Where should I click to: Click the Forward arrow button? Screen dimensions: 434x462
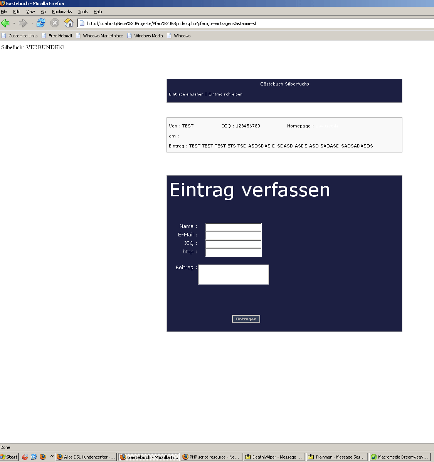(x=23, y=23)
